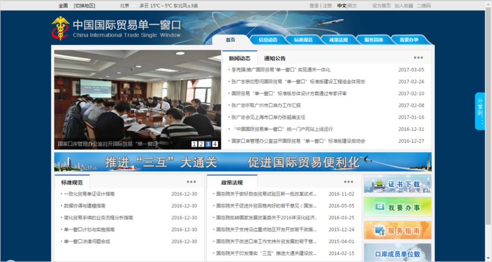Viewport: 492px width, 262px height.
Task: Open news 张广志亲切慰问国际贸易"单一窗口"标准版建设工程组
Action: point(298,82)
